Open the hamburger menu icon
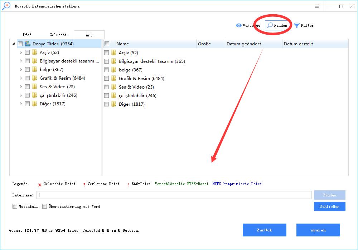The image size is (358, 250). [x=317, y=6]
